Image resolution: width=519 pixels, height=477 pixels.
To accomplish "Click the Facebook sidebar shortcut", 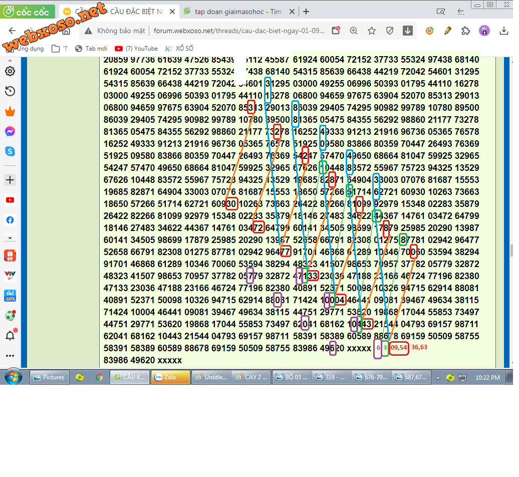I will 10,220.
